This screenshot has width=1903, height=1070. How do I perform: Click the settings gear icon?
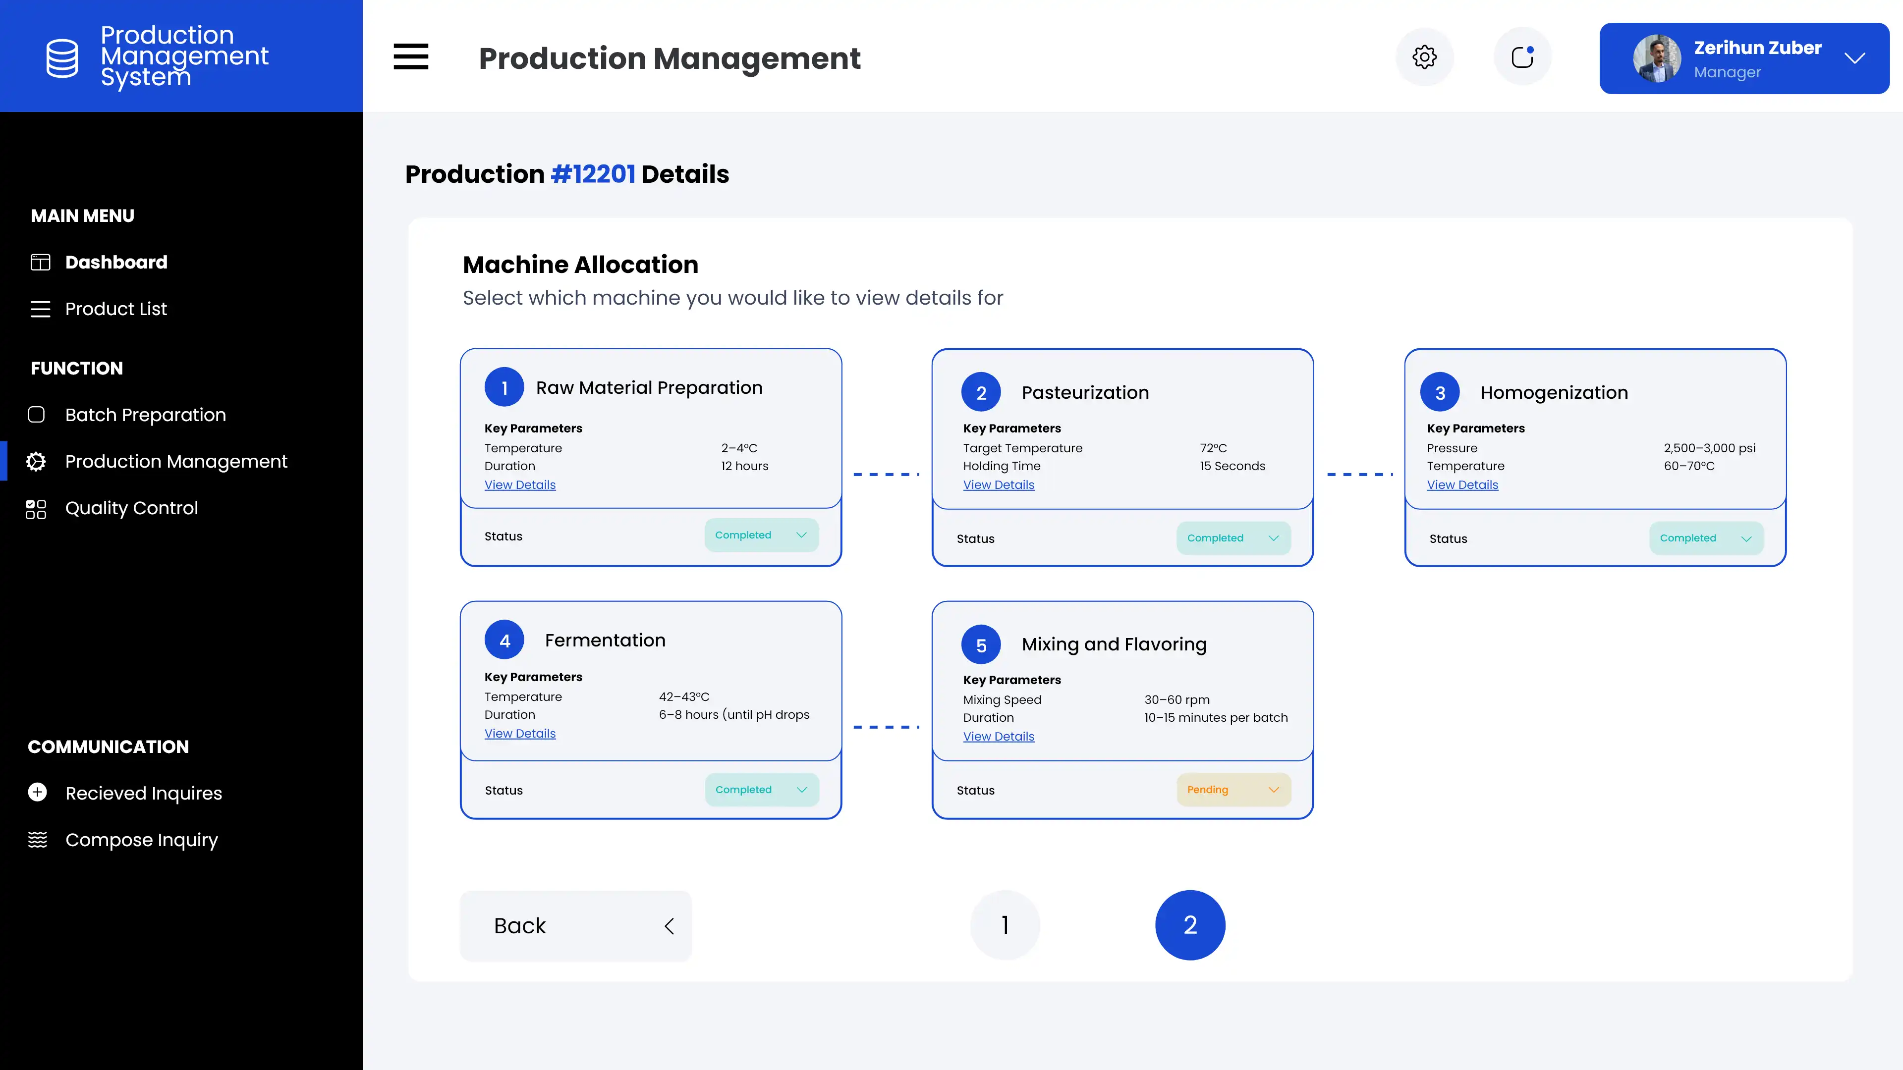coord(1424,57)
